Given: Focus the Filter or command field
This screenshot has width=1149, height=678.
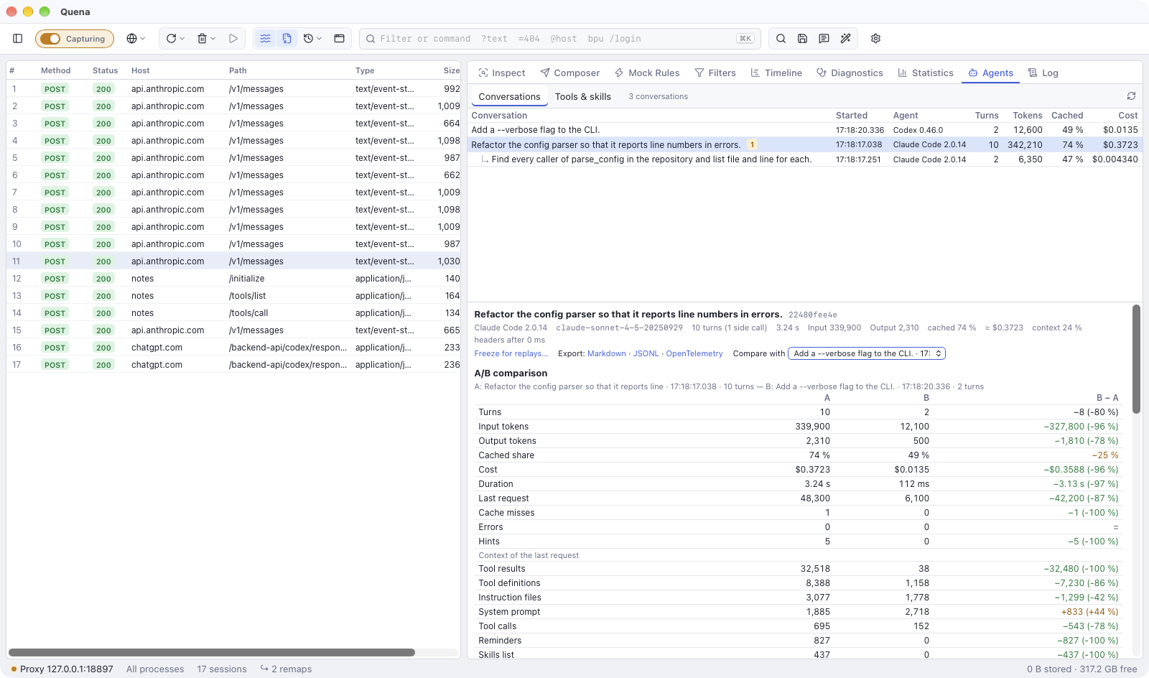Looking at the screenshot, I should coord(560,39).
